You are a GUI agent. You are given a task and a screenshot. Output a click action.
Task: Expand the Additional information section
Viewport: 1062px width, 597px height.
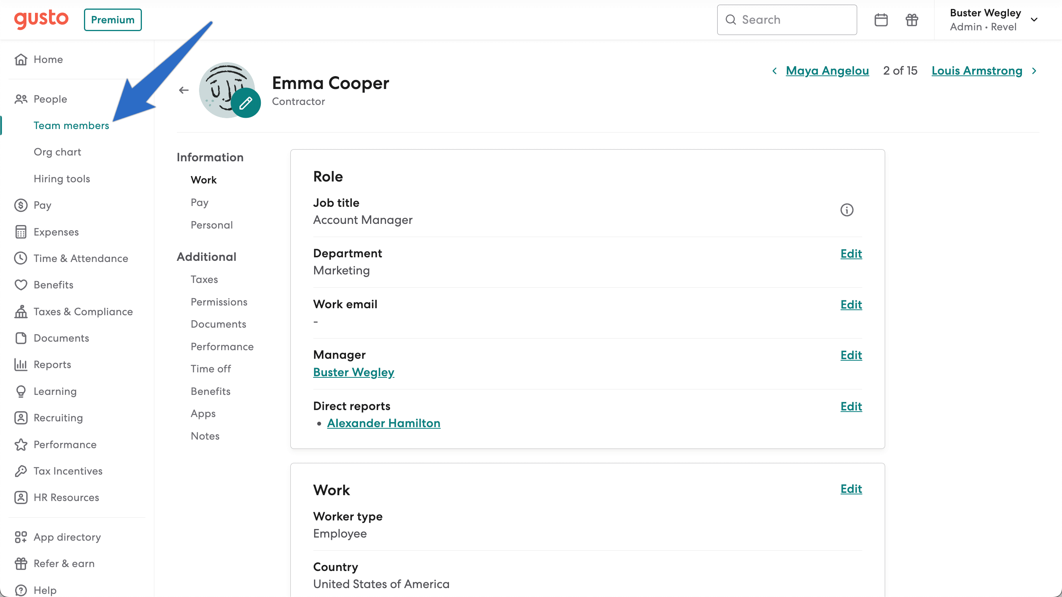(x=206, y=257)
